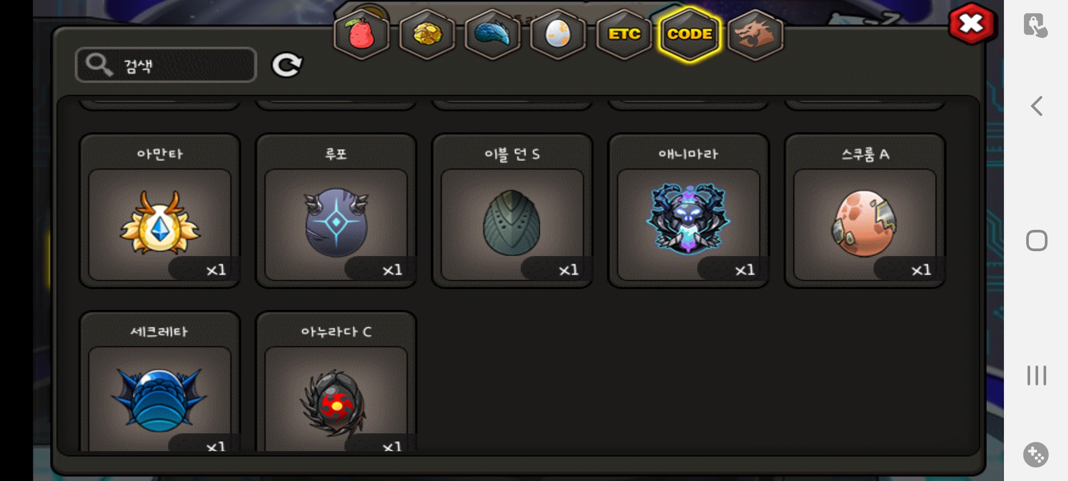The width and height of the screenshot is (1068, 481).
Task: Select the 스쿠룸 A egg item
Action: pyautogui.click(x=865, y=211)
